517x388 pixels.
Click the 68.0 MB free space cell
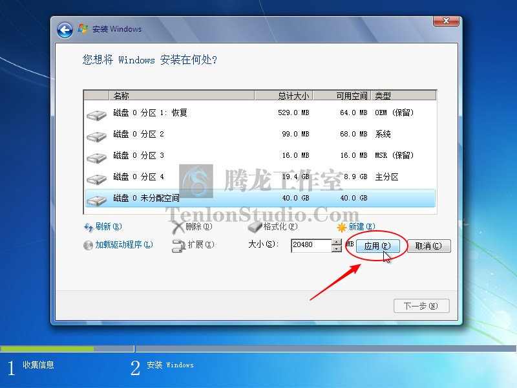tap(353, 135)
